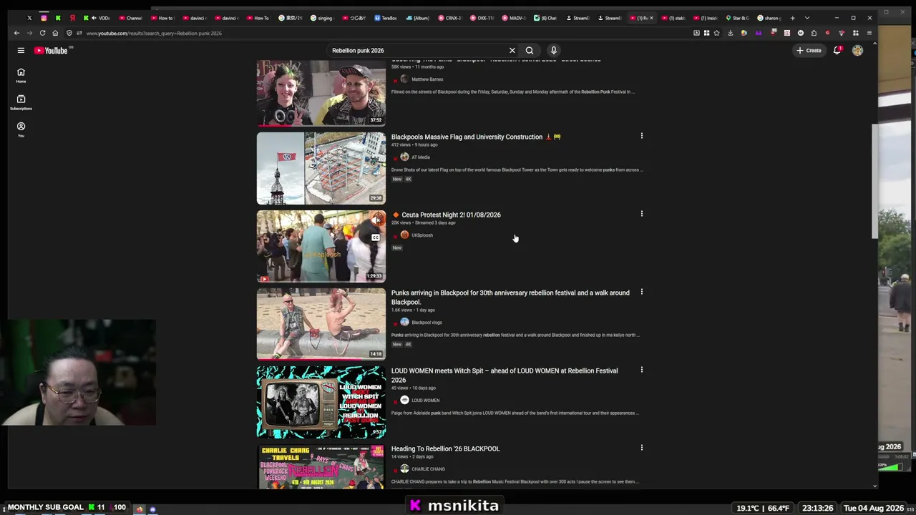Open options for Blackpools Massive Flag video
This screenshot has width=916, height=515.
tap(641, 136)
